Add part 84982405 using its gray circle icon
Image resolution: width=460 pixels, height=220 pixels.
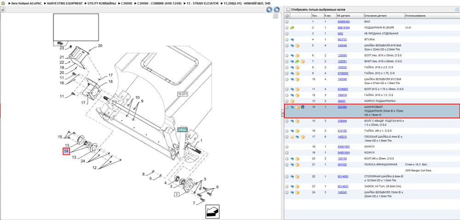pyautogui.click(x=287, y=22)
